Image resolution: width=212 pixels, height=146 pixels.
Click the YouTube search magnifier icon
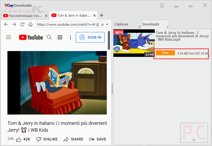(49, 37)
